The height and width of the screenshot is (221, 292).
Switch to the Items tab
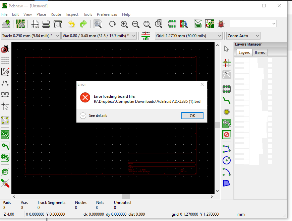tap(260, 53)
